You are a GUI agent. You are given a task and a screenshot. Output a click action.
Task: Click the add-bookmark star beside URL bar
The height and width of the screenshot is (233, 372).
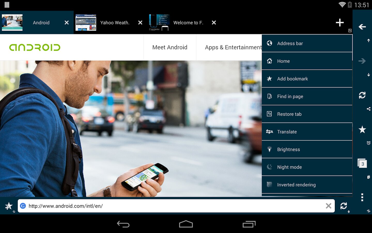9,206
